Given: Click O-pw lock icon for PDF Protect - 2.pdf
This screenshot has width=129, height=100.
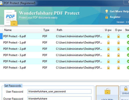Looking at the screenshot, I should [118, 49].
